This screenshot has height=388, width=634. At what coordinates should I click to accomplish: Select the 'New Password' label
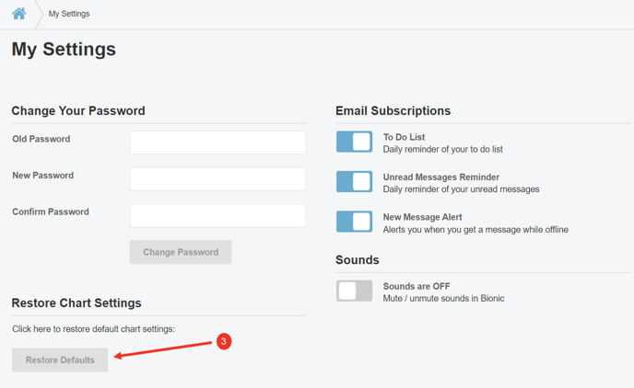tap(43, 176)
